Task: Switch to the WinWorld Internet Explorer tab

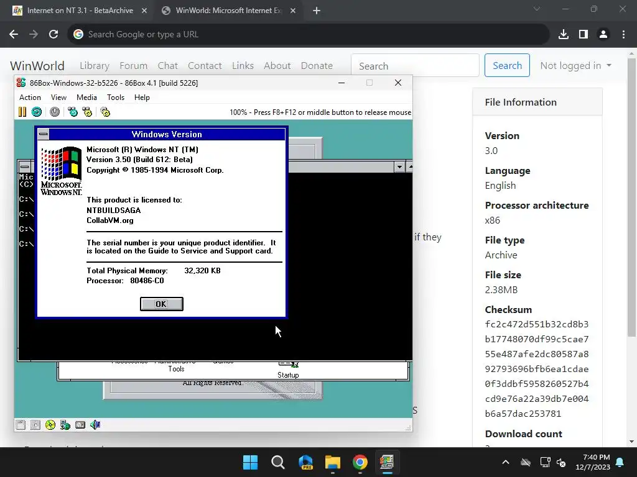Action: tap(228, 11)
